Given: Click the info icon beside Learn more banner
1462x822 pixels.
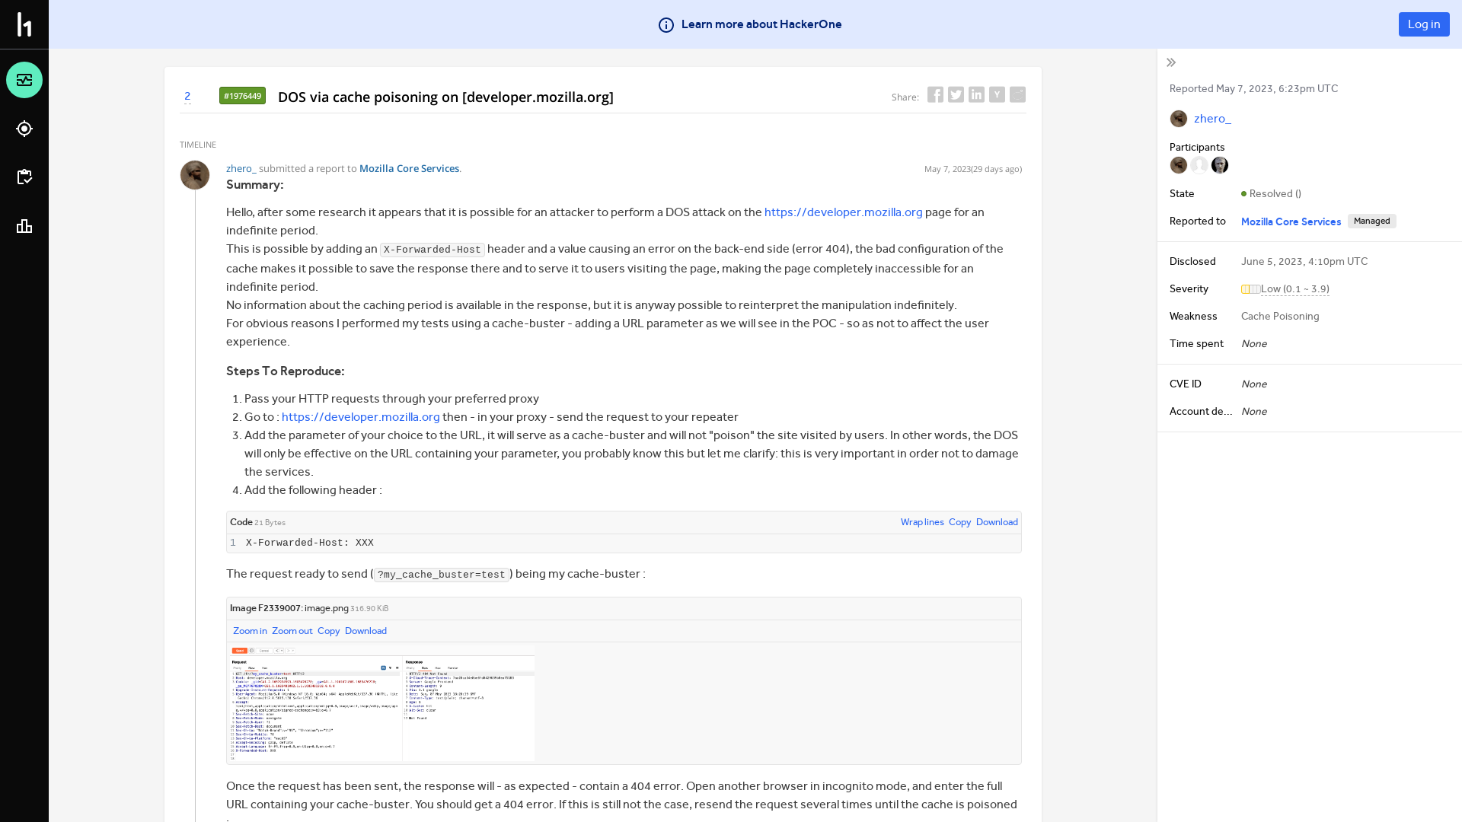Looking at the screenshot, I should (x=666, y=25).
